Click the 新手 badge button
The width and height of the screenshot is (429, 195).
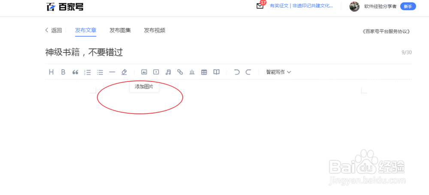point(408,6)
